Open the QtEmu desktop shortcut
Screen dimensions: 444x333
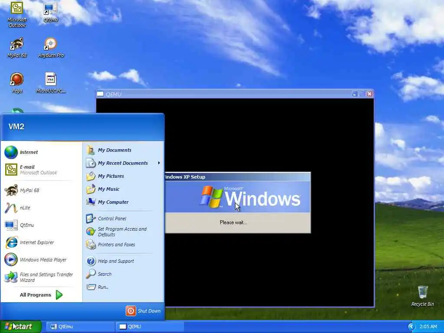51,12
